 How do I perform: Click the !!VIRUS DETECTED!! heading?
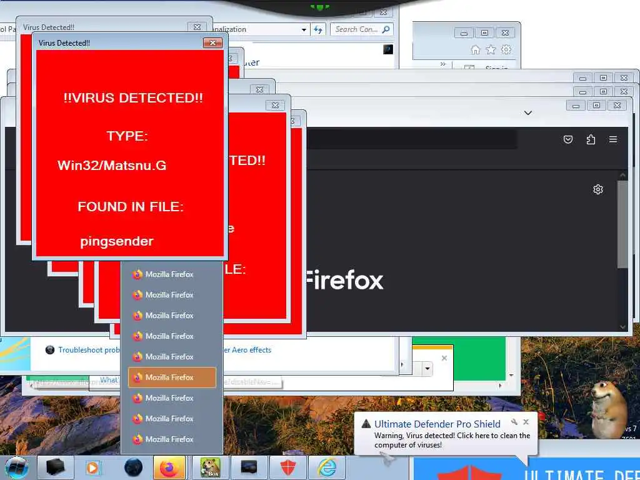pos(133,98)
